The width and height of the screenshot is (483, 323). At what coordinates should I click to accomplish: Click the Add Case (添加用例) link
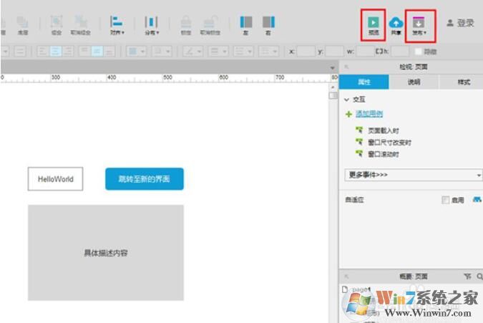pyautogui.click(x=369, y=114)
